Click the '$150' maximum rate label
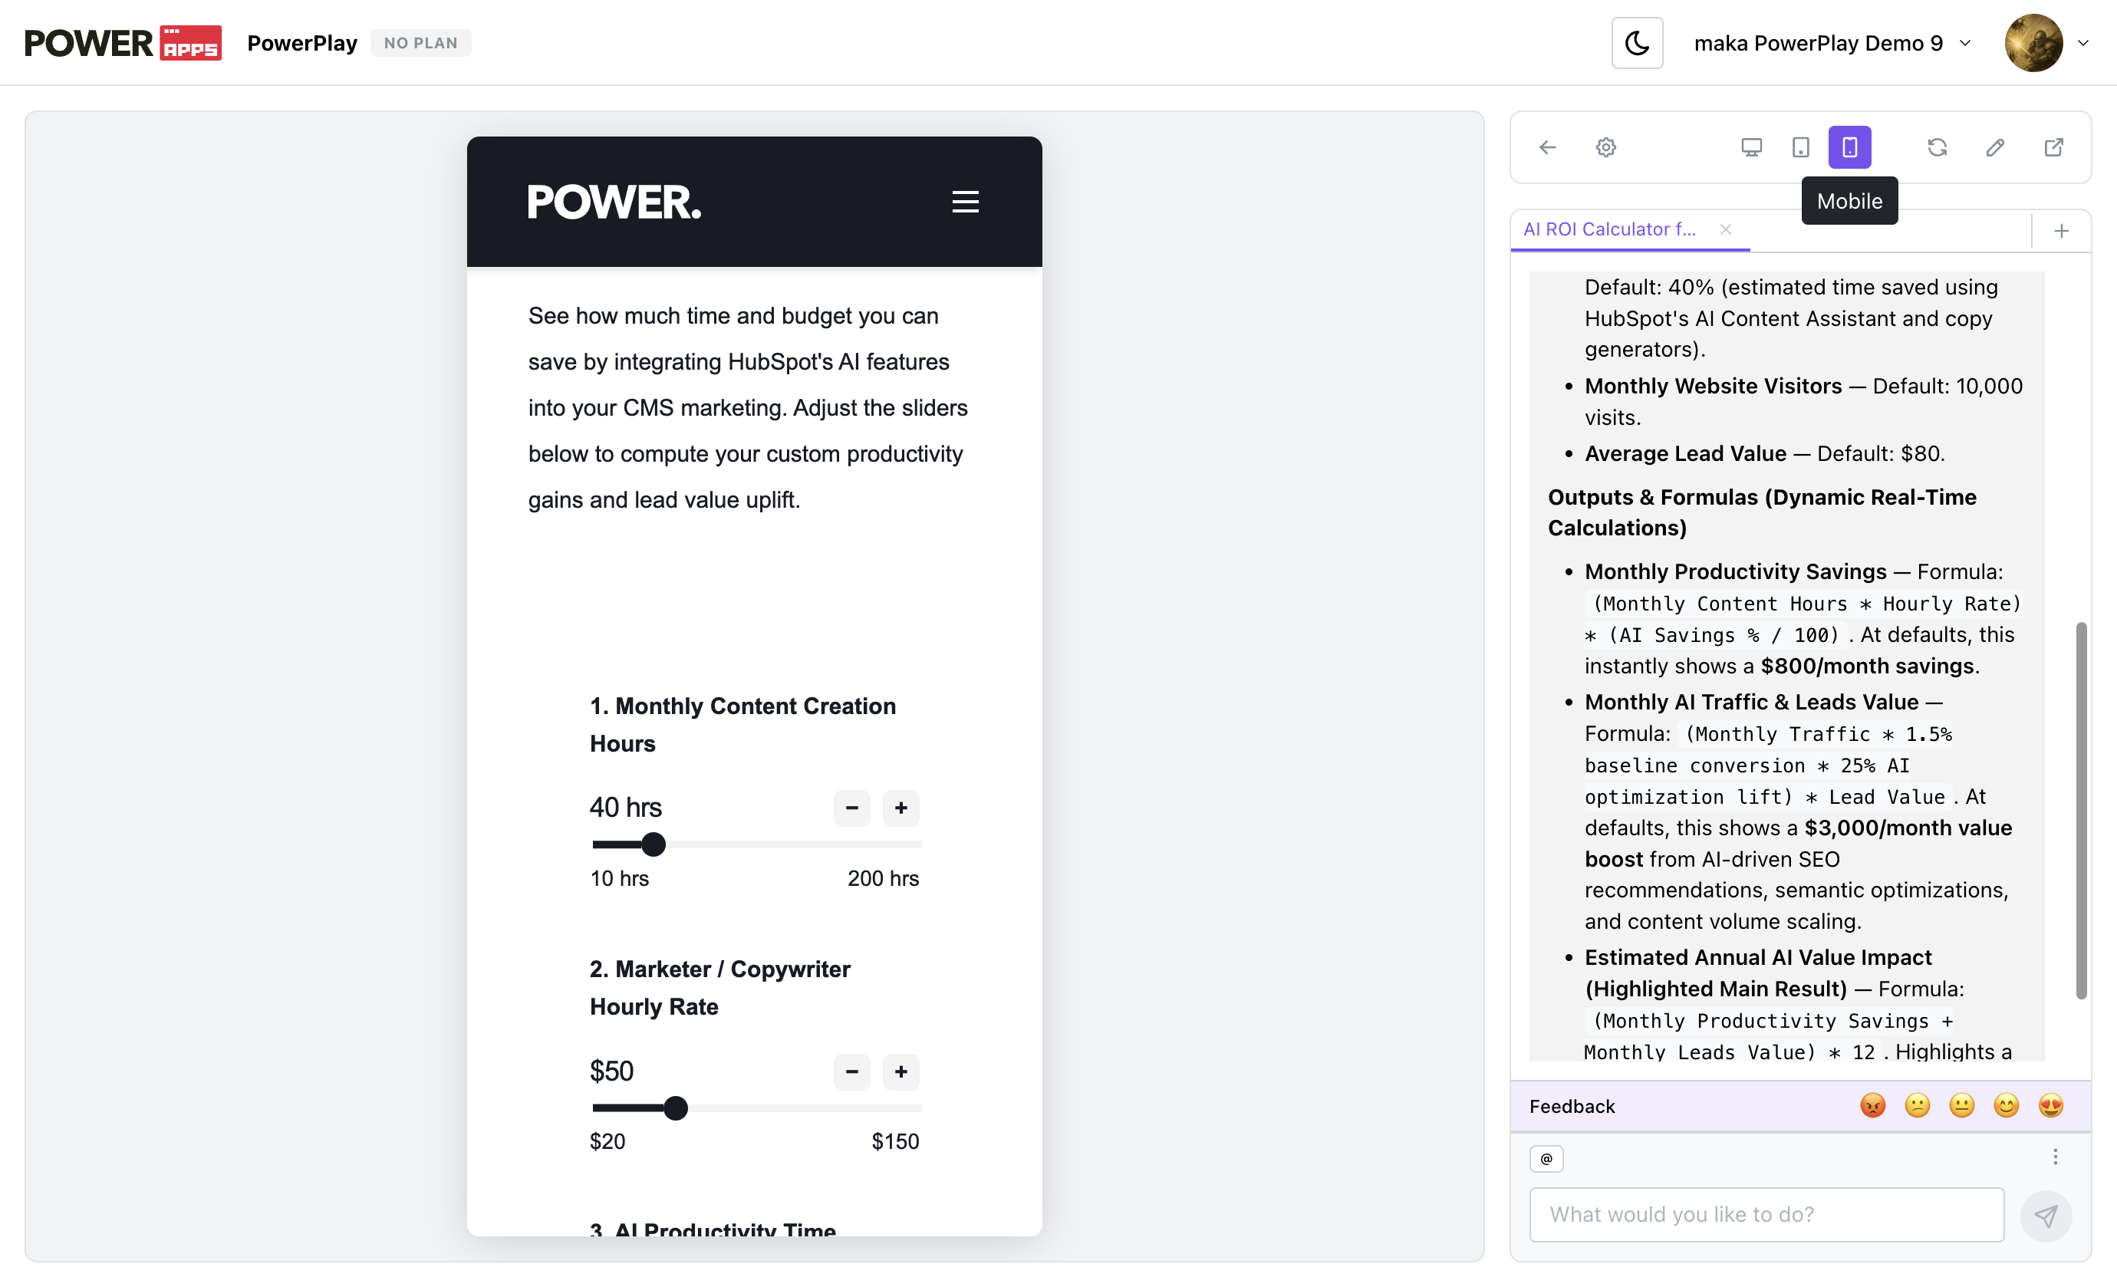 click(895, 1142)
